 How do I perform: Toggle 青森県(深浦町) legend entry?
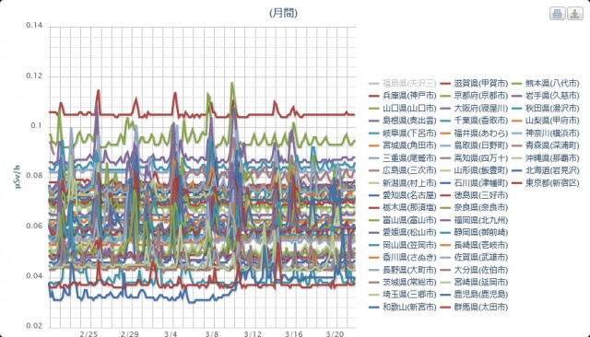click(546, 145)
